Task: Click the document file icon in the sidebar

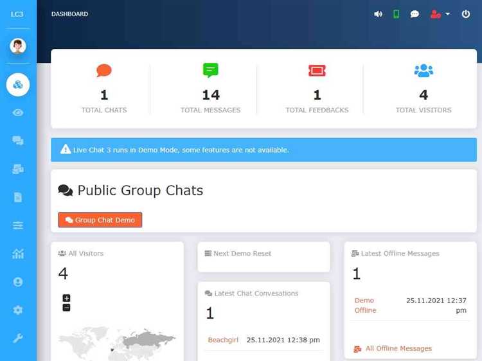Action: [18, 197]
